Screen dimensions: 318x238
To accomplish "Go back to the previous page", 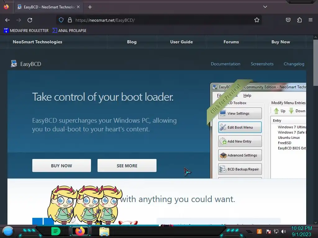I will pyautogui.click(x=7, y=20).
